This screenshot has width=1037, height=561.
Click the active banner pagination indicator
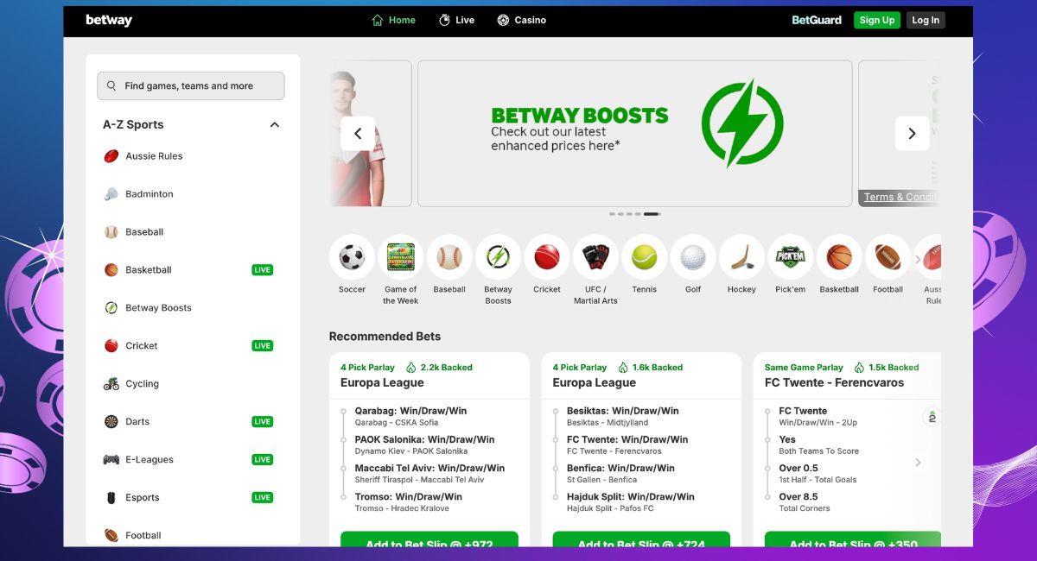652,213
